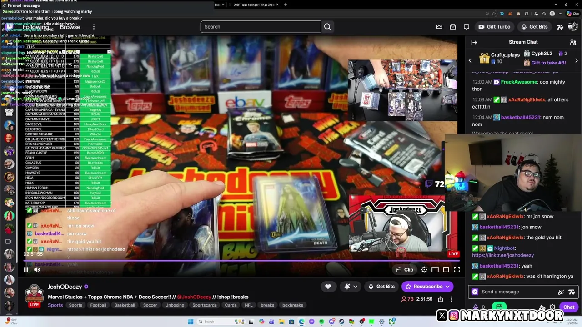Enter fullscreen mode
Viewport: 582px width, 327px height.
click(x=457, y=270)
